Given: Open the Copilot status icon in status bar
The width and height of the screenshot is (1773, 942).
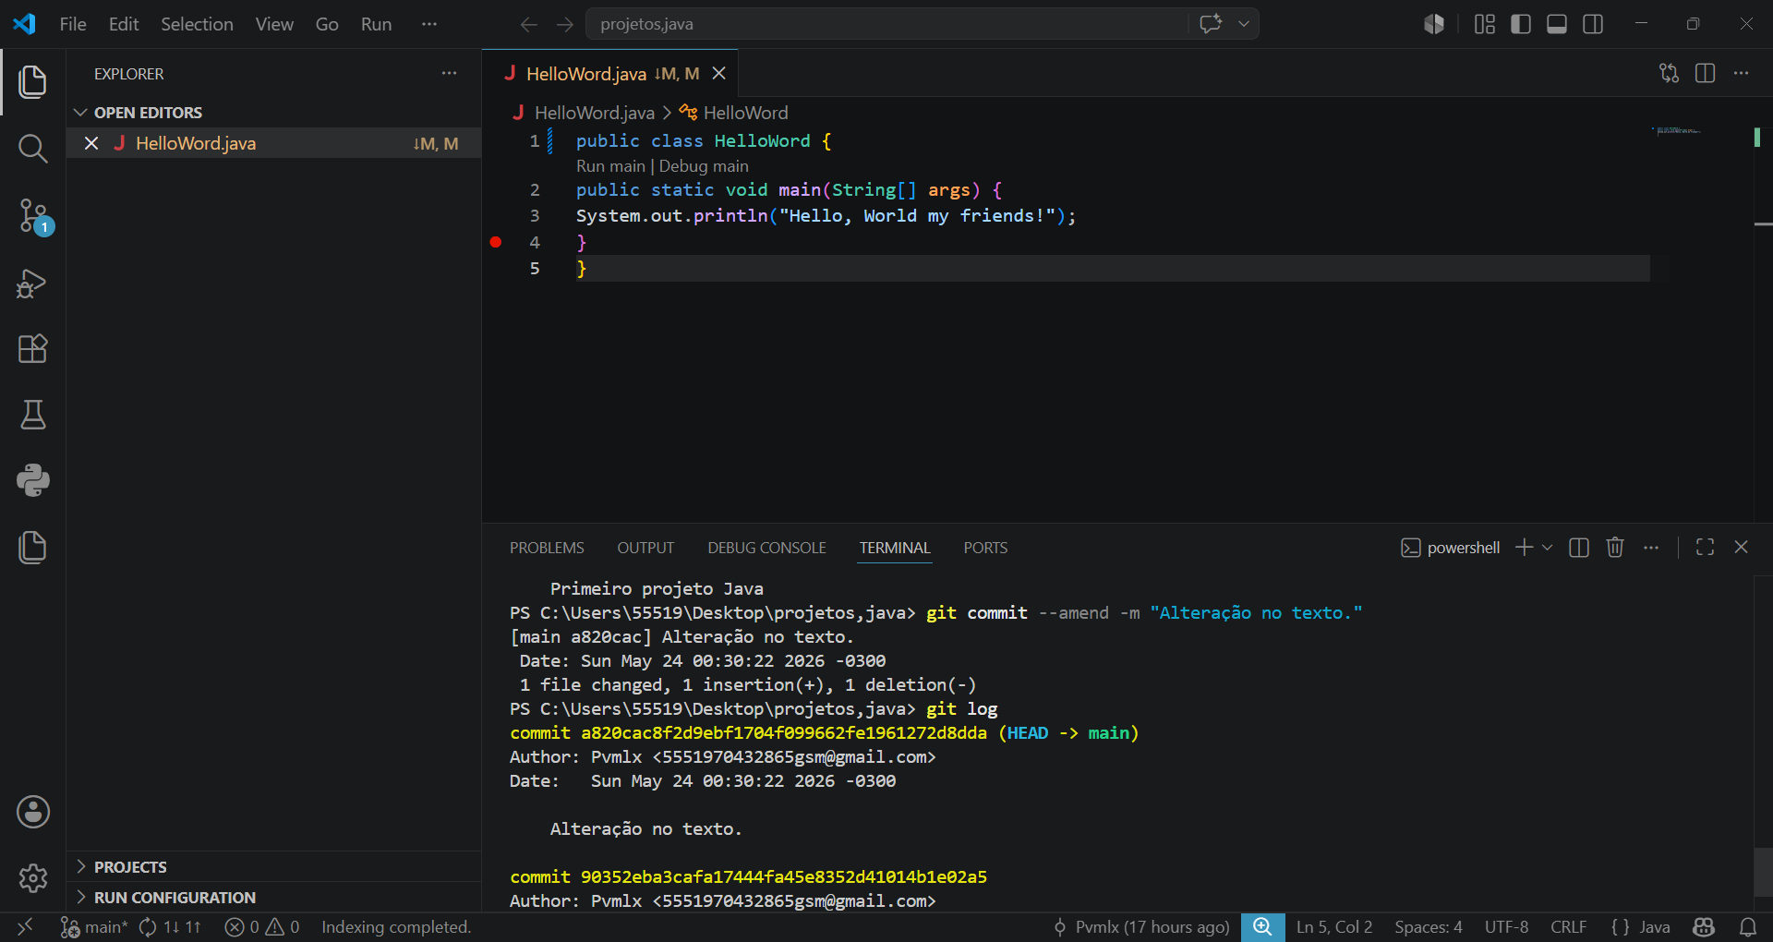Looking at the screenshot, I should point(1704,927).
